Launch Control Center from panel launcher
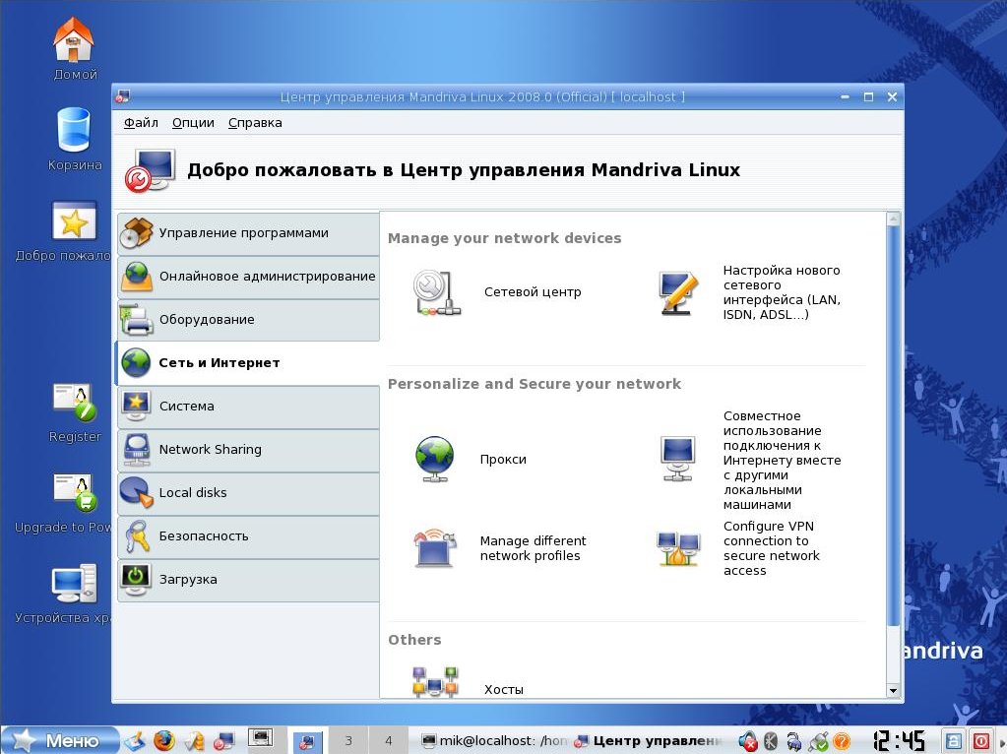 [x=224, y=740]
